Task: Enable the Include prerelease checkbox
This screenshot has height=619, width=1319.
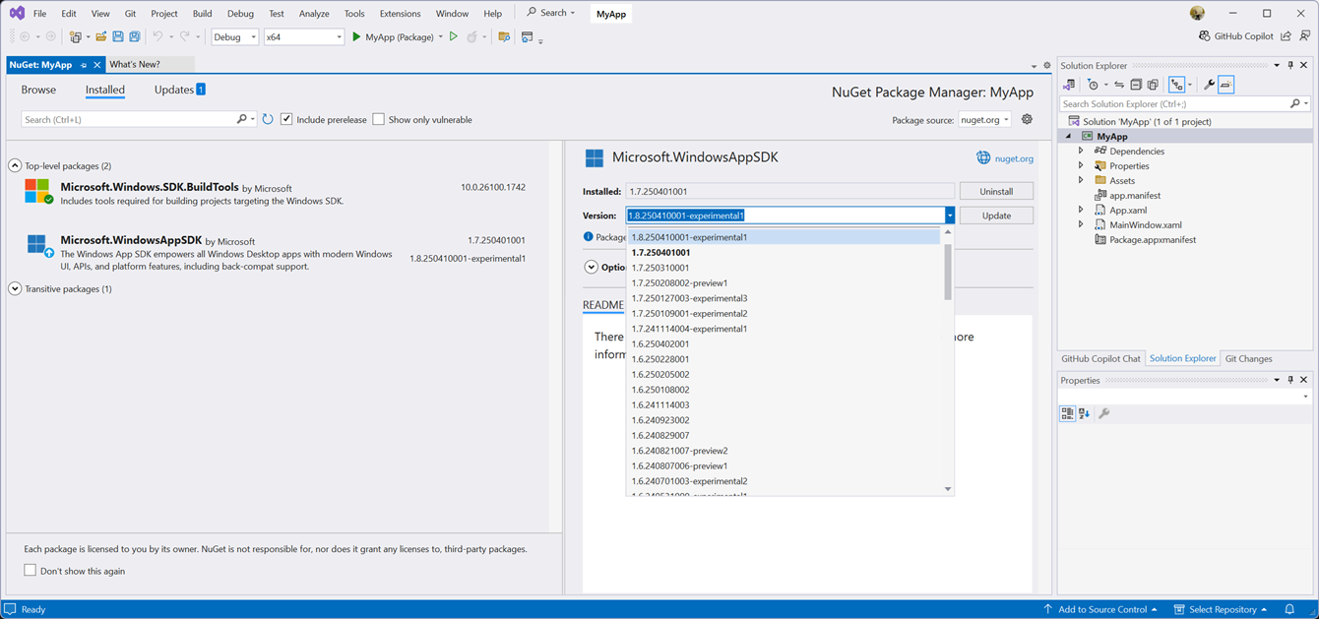Action: [285, 118]
